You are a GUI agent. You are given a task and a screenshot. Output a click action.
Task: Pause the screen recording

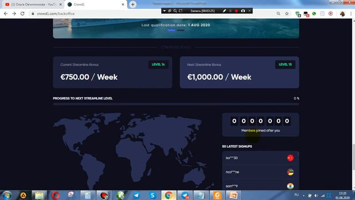pyautogui.click(x=230, y=11)
